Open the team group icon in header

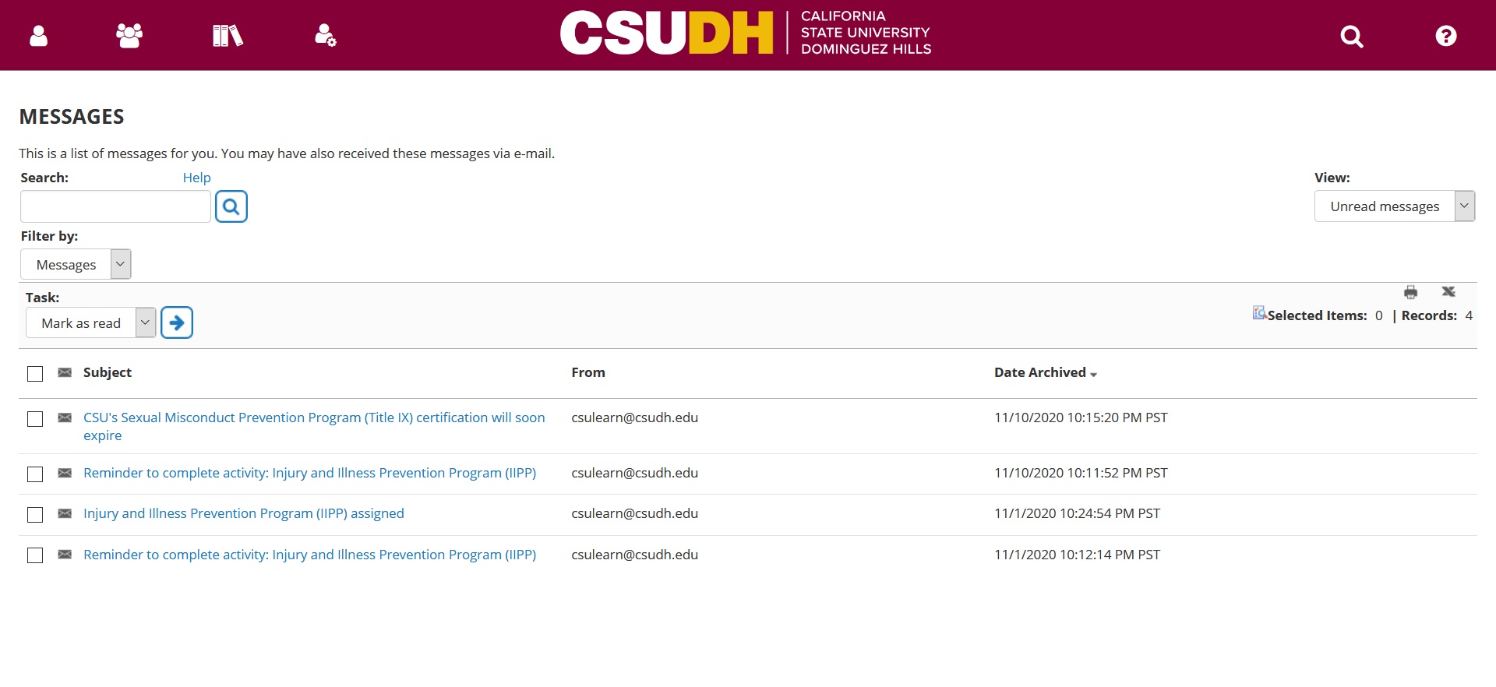(x=129, y=36)
